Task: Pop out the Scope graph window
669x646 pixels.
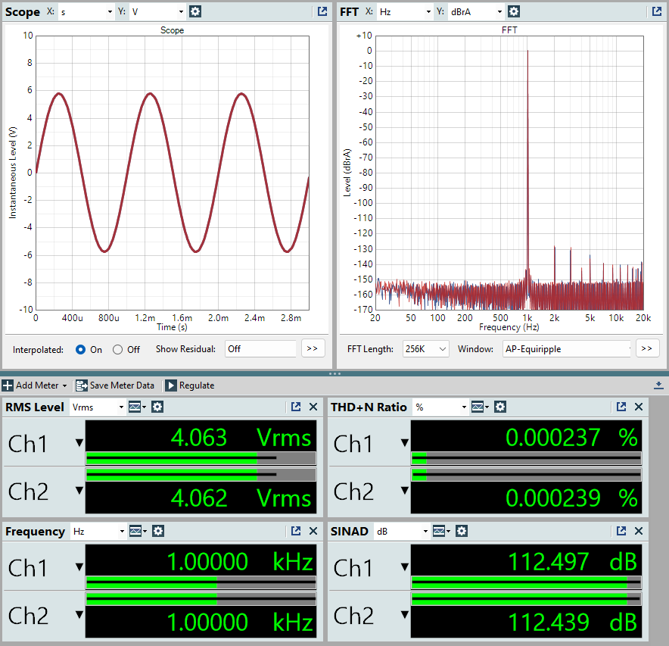Action: tap(322, 11)
